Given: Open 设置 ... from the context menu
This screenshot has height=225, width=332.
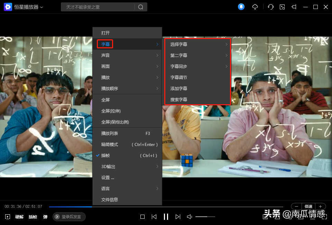Looking at the screenshot, I should click(x=127, y=178).
